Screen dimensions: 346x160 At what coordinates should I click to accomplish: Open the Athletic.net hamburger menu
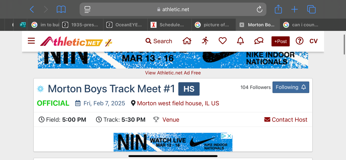(x=31, y=41)
